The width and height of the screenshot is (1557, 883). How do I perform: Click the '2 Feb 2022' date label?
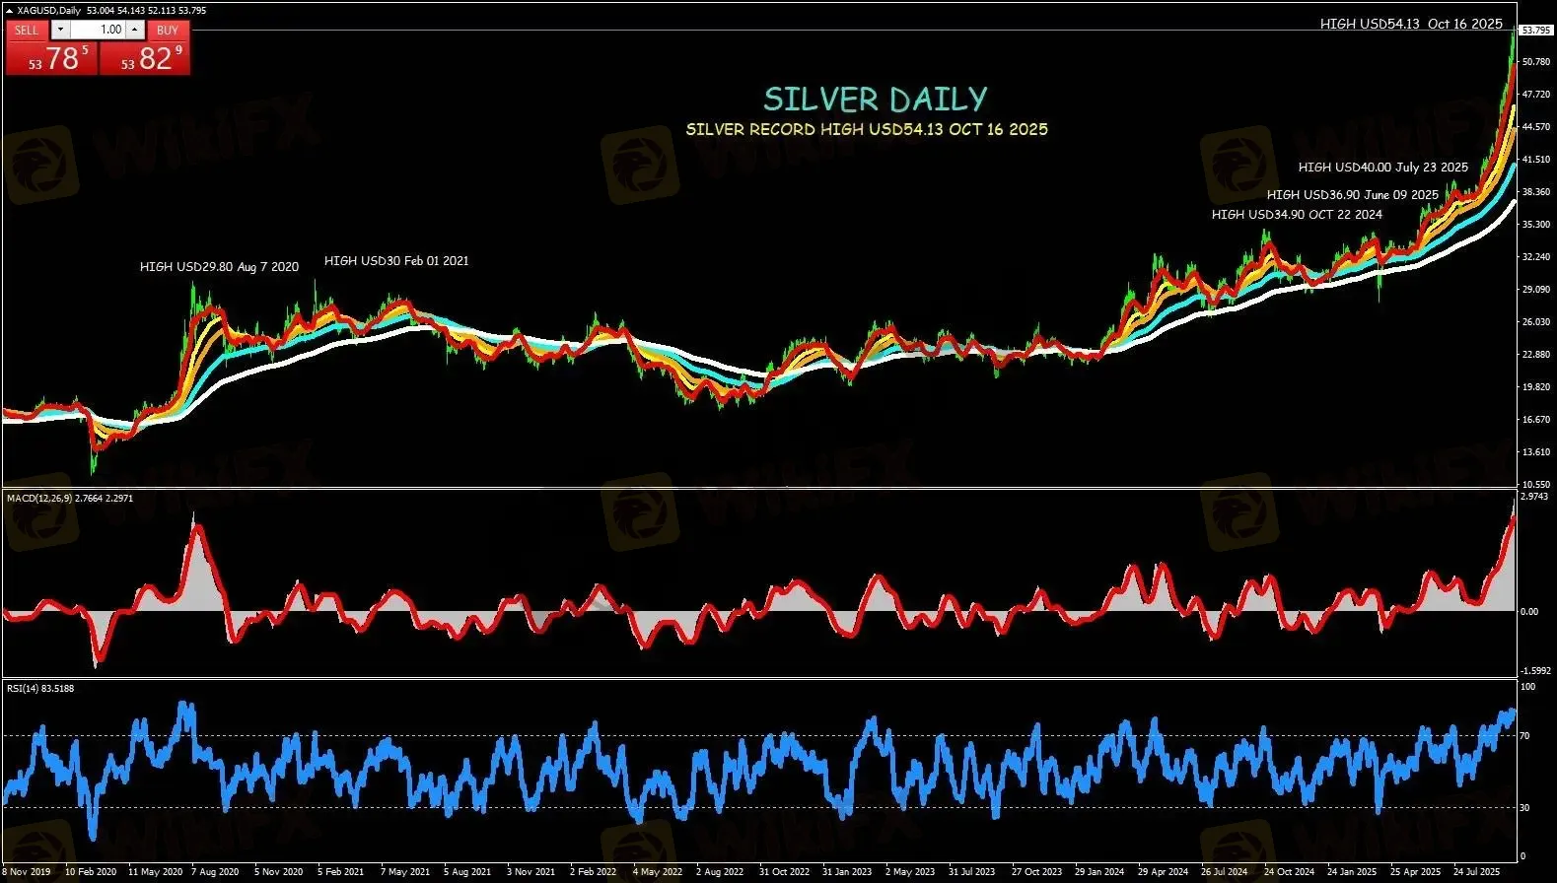pos(594,872)
